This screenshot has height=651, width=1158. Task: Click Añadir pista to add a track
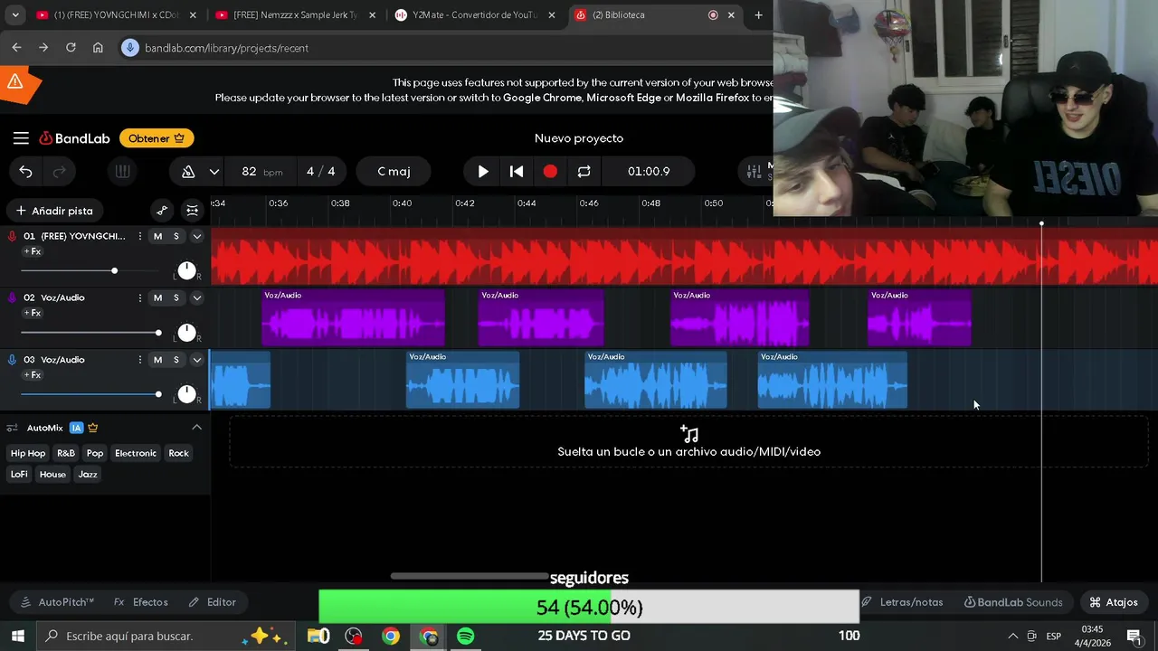[x=54, y=211]
